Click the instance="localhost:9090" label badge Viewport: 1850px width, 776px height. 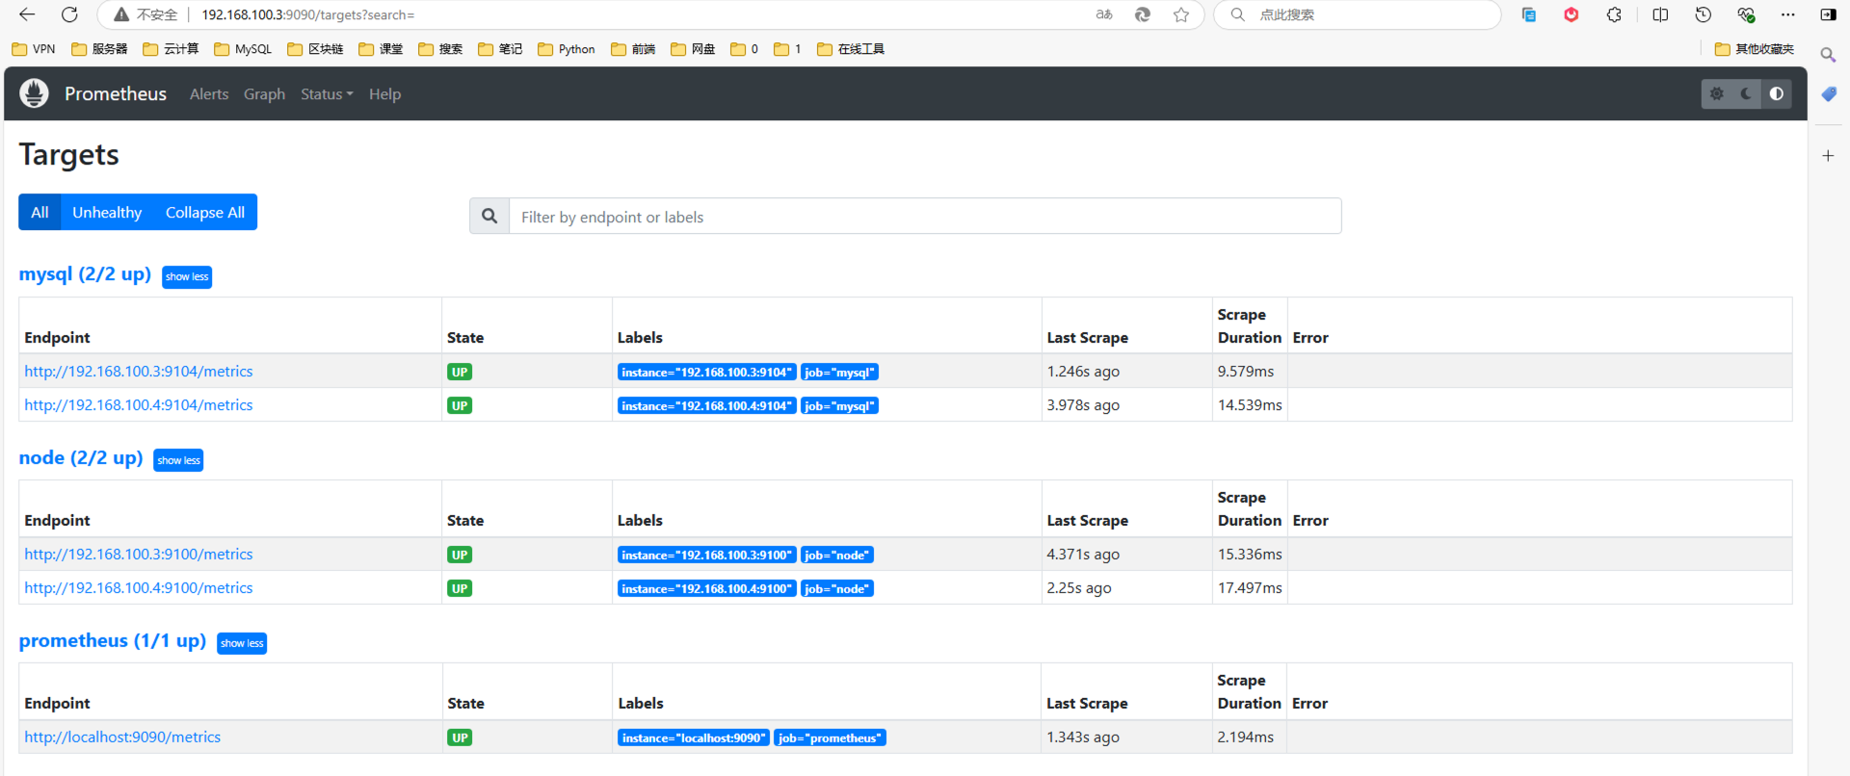(x=694, y=738)
